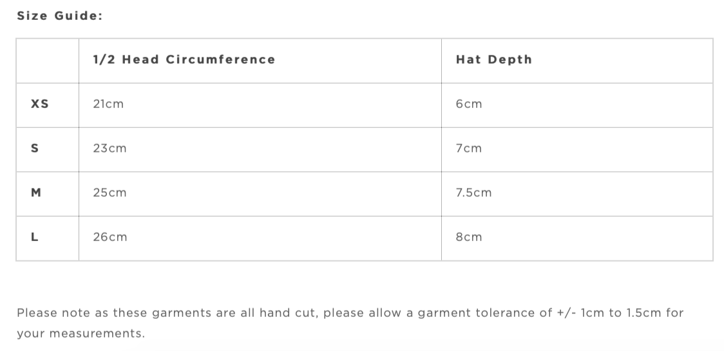Click the 25cm head circumference value
Image resolution: width=724 pixels, height=351 pixels.
coord(110,193)
